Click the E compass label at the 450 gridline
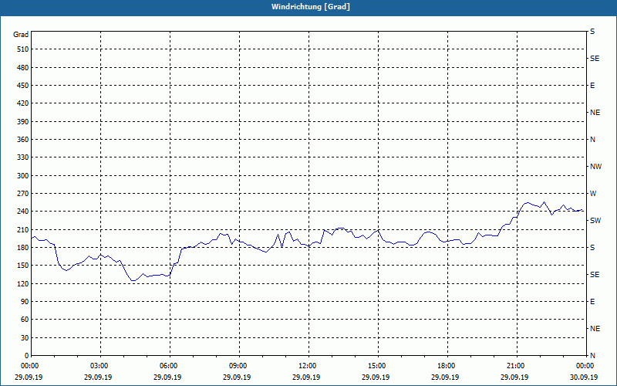The width and height of the screenshot is (617, 386). tap(592, 86)
